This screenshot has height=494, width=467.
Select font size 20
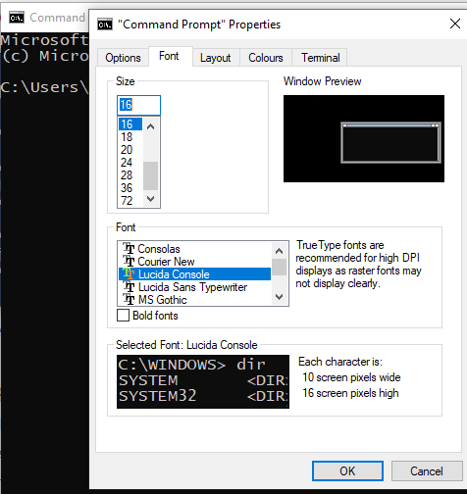(130, 150)
